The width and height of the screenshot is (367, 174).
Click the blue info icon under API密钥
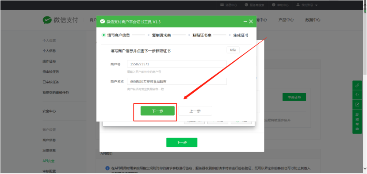[107, 168]
